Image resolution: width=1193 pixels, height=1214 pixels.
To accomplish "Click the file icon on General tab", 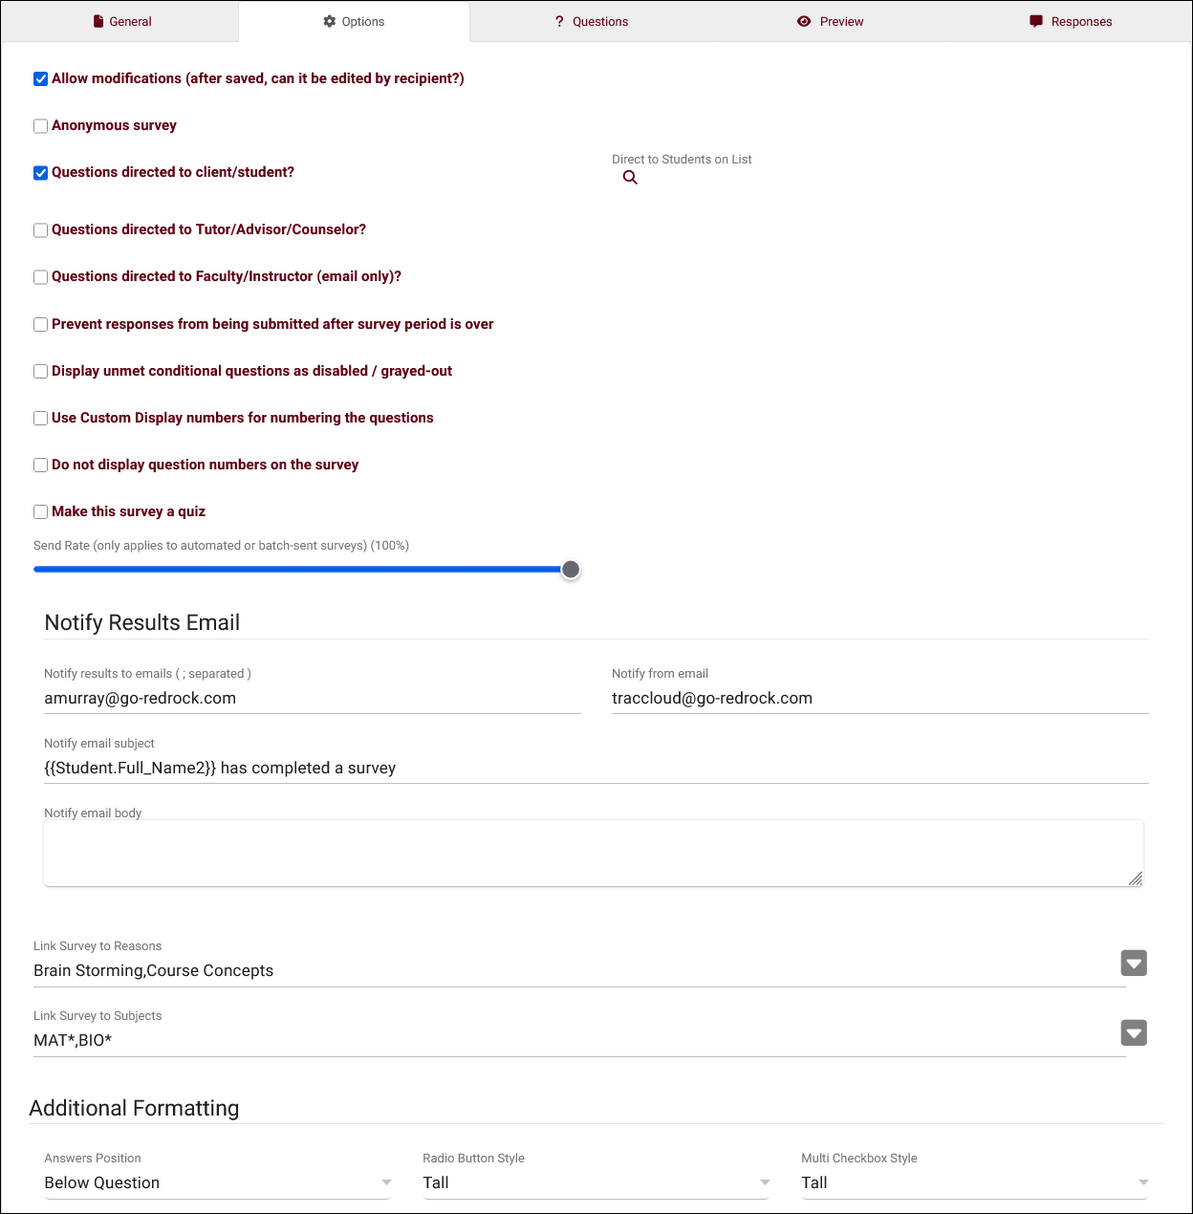I will tap(98, 21).
